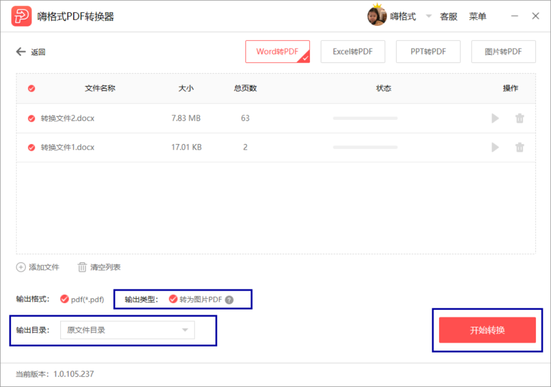Open the 菜单 menu
Screen dimensions: 551x387
pyautogui.click(x=478, y=17)
